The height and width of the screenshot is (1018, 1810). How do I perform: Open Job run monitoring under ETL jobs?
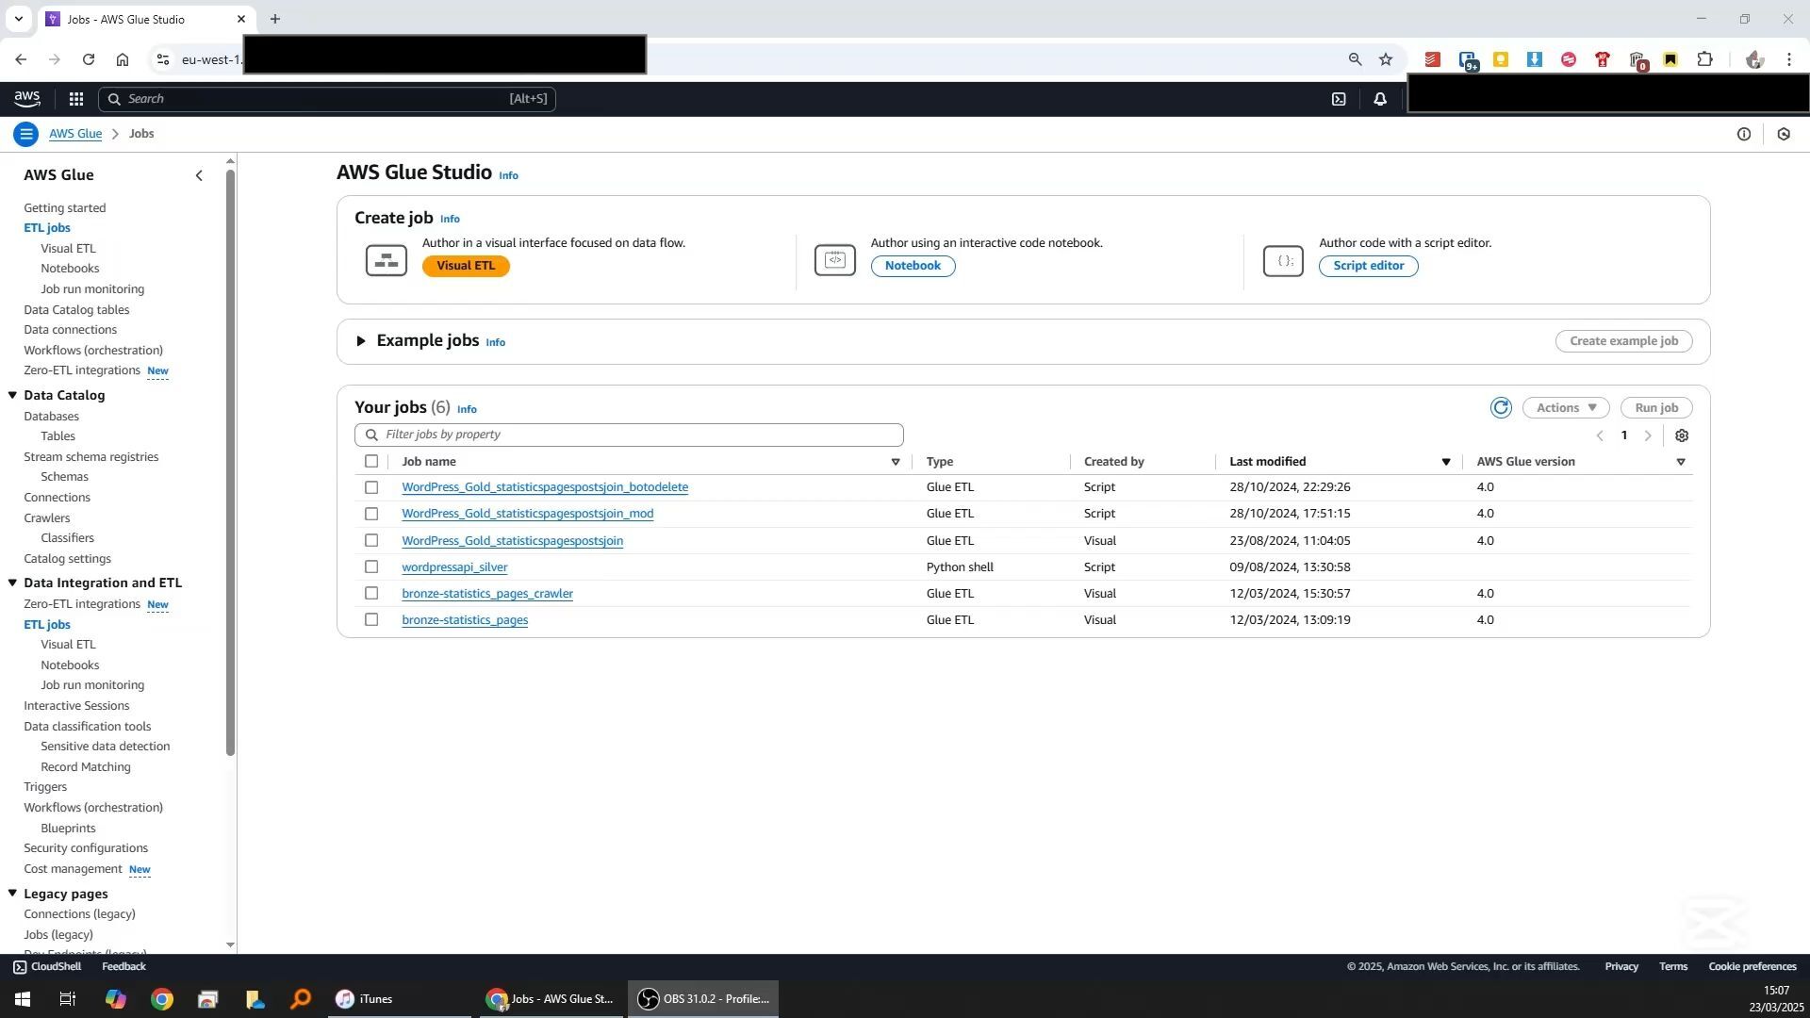(92, 289)
